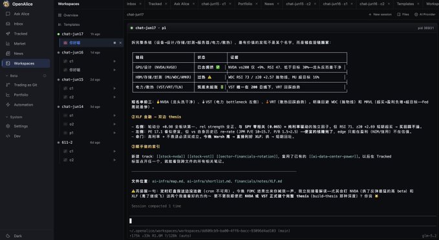Switch to chat-jun15 - c1 tab
The height and width of the screenshot is (240, 439).
[213, 4]
